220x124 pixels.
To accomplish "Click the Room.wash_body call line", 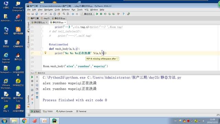I will coord(76,66).
